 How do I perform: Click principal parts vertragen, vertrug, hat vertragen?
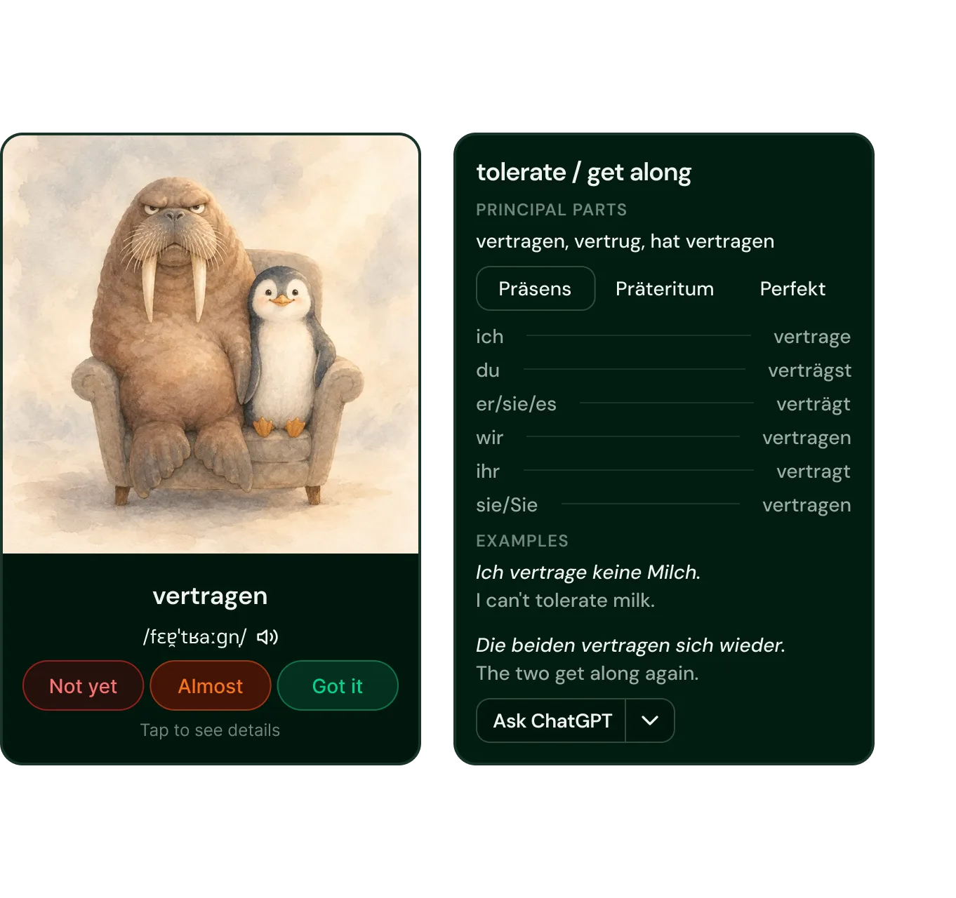click(625, 241)
